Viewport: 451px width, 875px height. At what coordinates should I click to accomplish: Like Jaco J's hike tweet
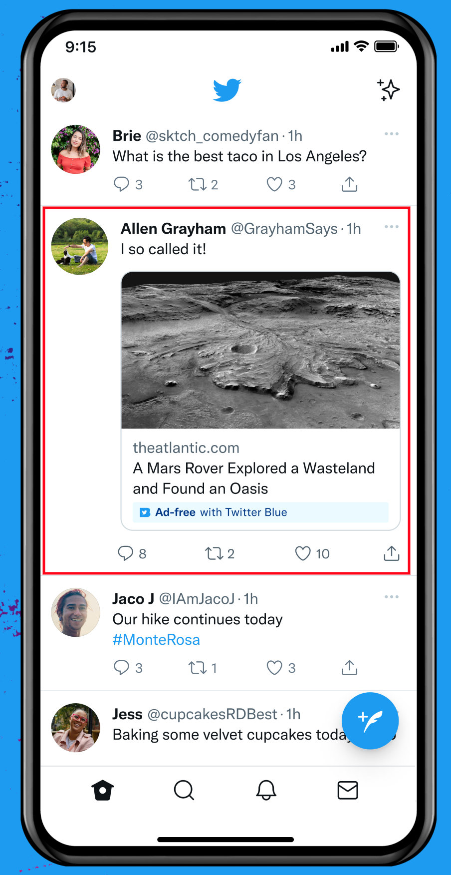coord(274,668)
